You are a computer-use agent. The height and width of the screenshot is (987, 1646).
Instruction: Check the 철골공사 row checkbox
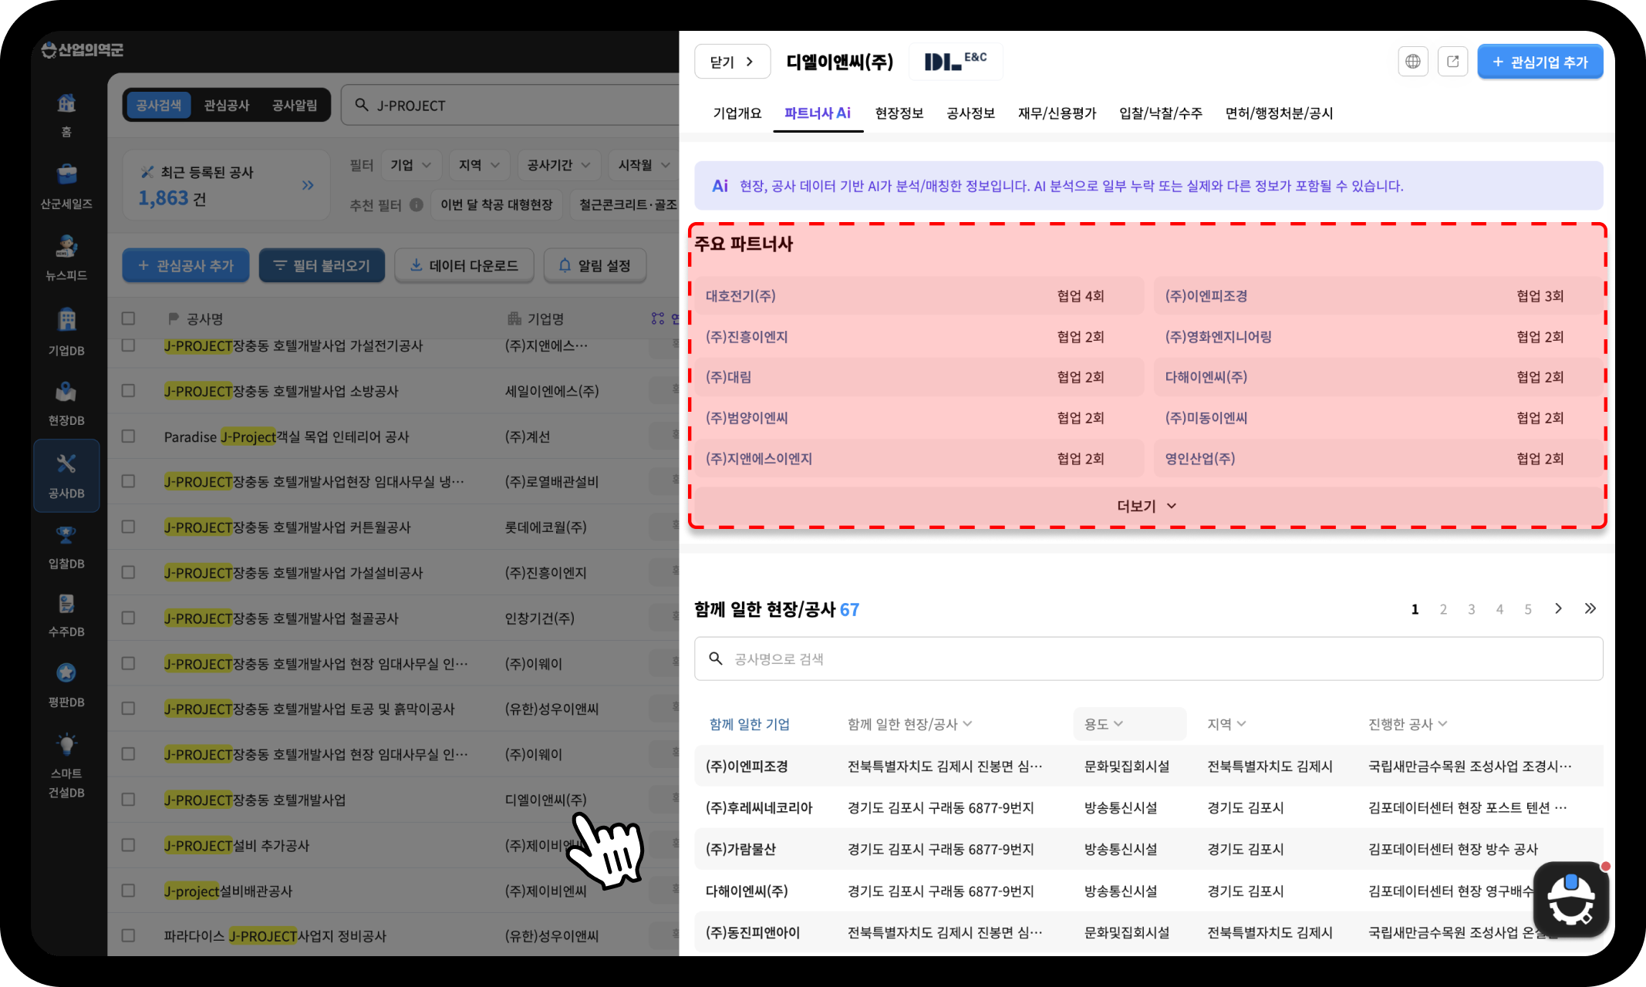(x=128, y=618)
